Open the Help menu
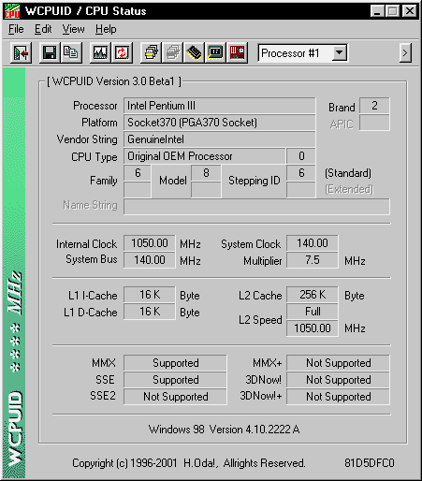Image resolution: width=422 pixels, height=481 pixels. (106, 29)
